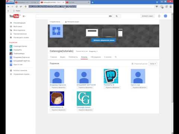Click the magnifier search button in the YouTube header
179x134 pixels.
(x=117, y=16)
